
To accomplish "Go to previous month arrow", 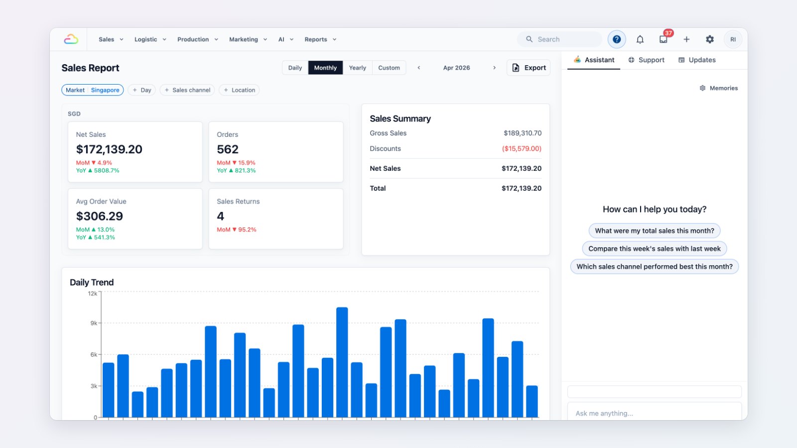I will pos(419,68).
